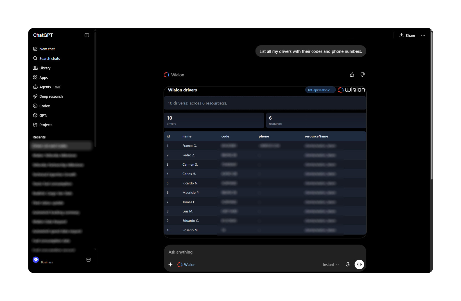
Task: Click the sidebar vertical scrollbar
Action: click(x=95, y=89)
